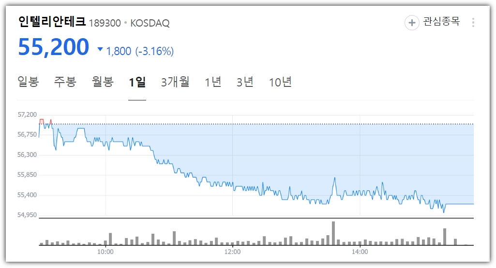Click the 55,400 y-axis label
Screen dimensions: 496x268
[27, 195]
